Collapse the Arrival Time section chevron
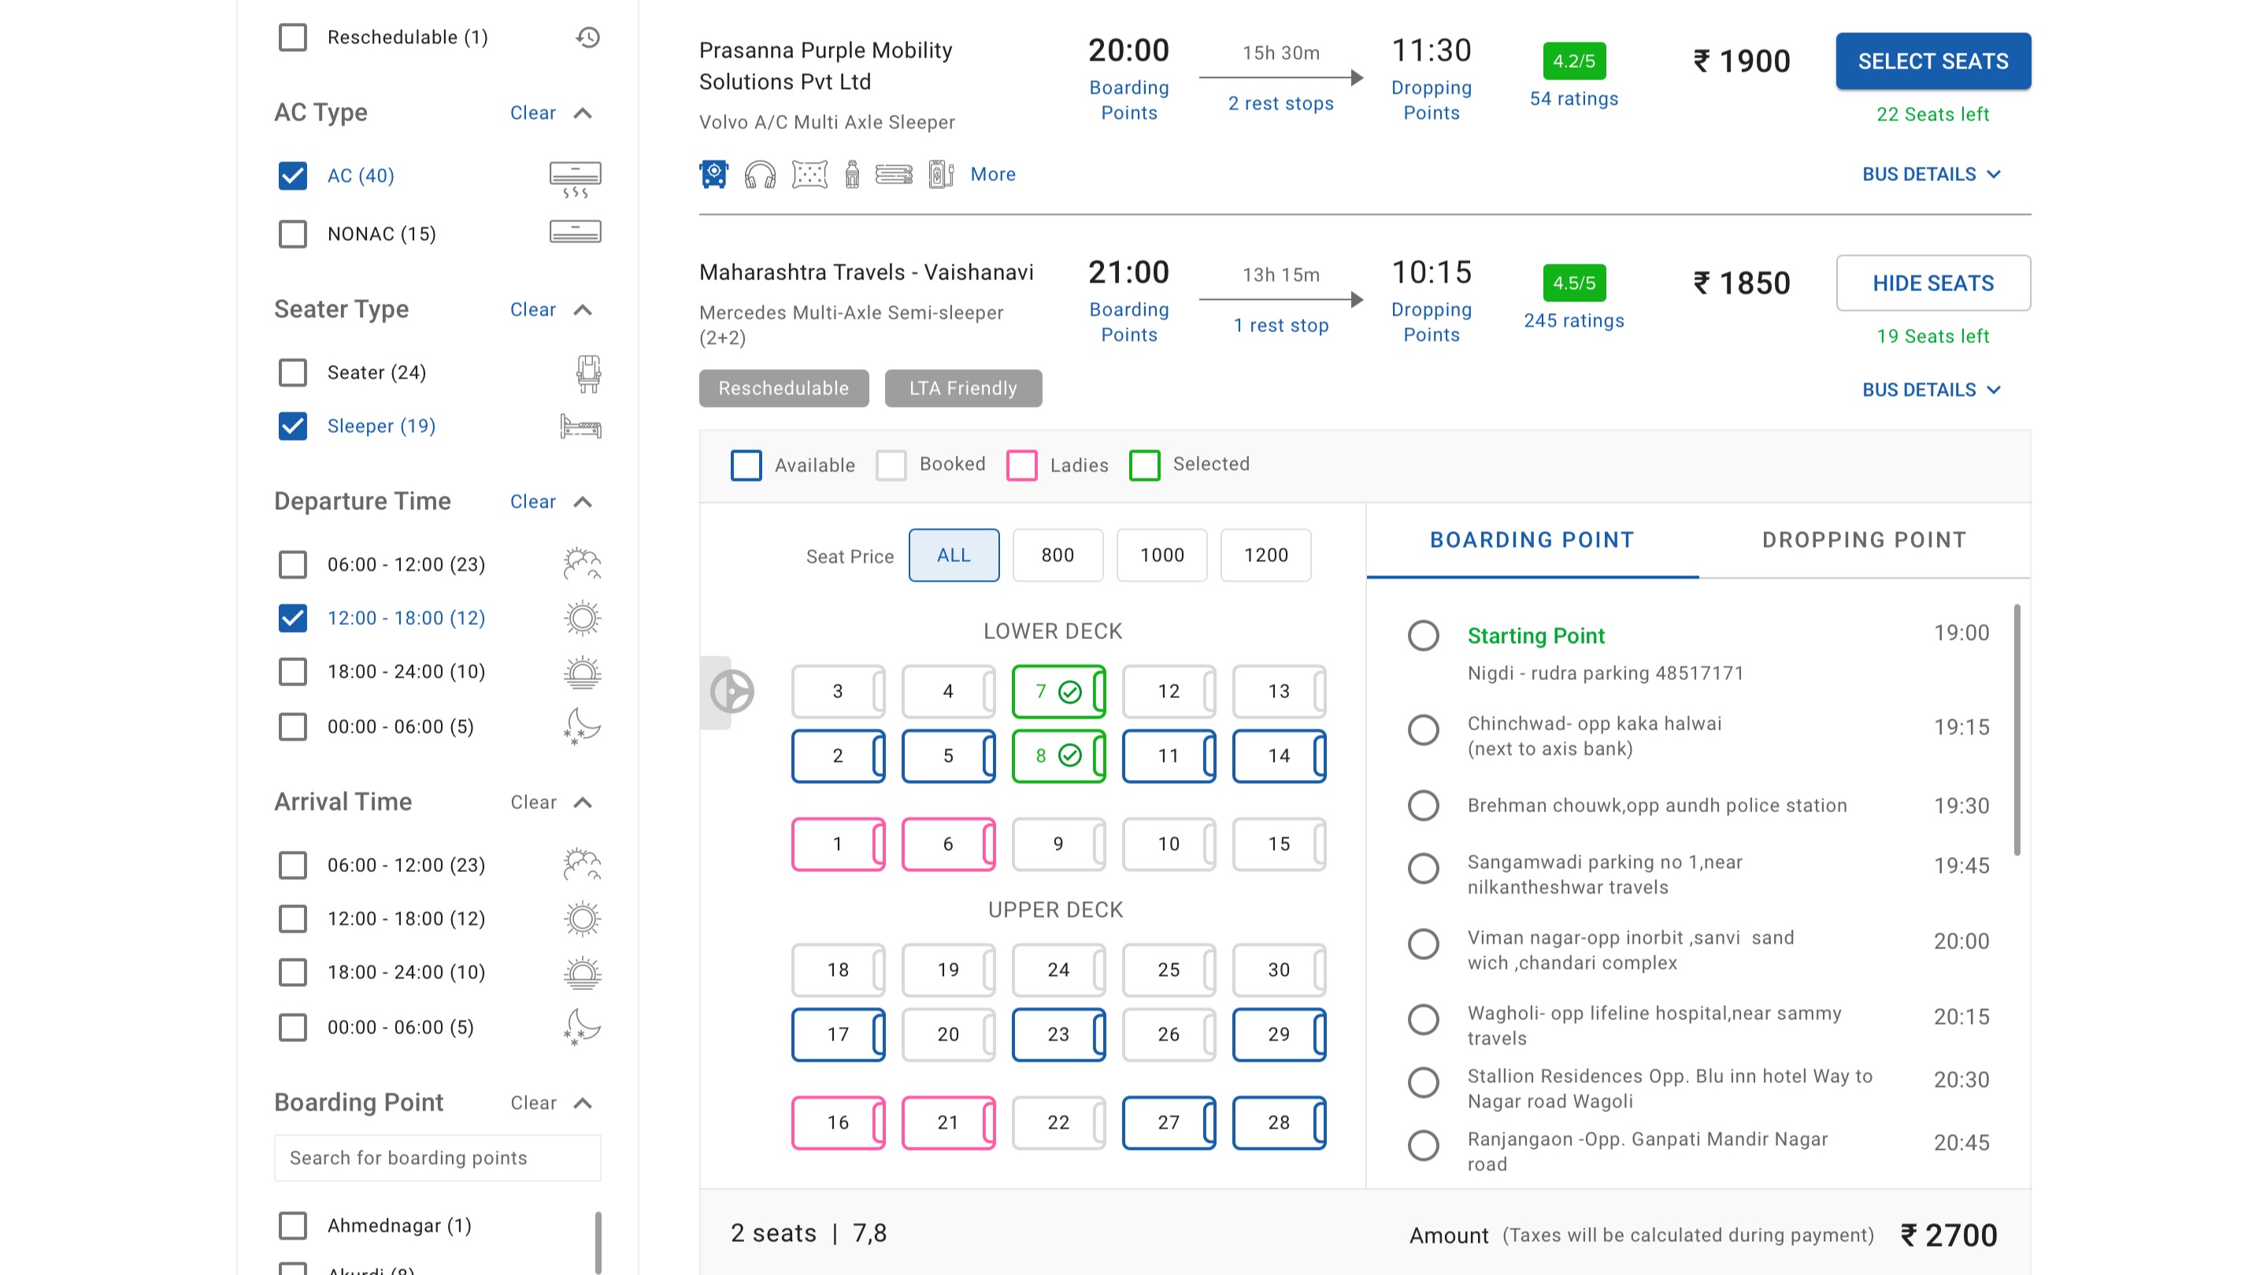 tap(582, 803)
